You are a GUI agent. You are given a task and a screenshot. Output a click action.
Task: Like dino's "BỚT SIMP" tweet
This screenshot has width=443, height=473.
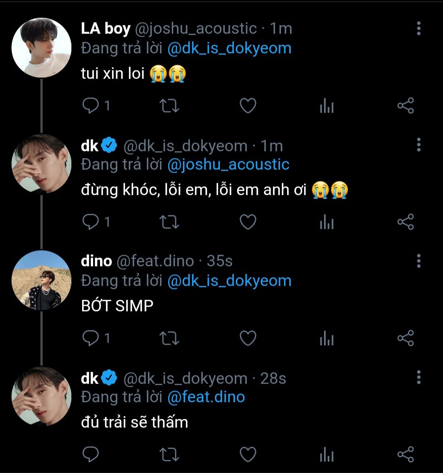click(x=248, y=338)
